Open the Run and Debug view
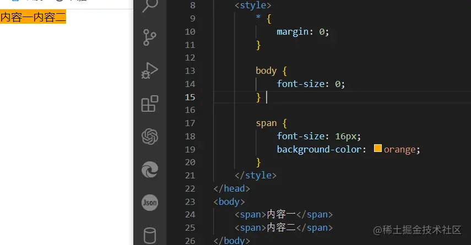 coord(150,71)
